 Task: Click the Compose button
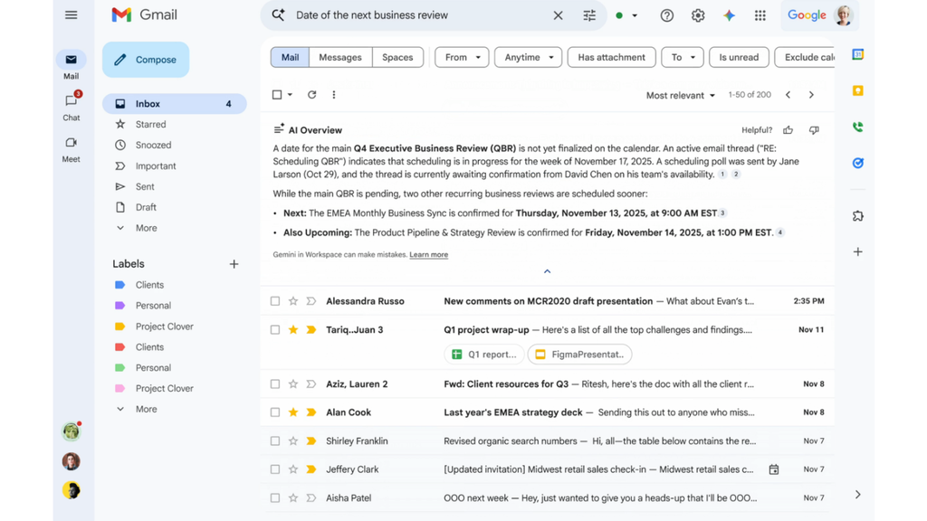[146, 60]
